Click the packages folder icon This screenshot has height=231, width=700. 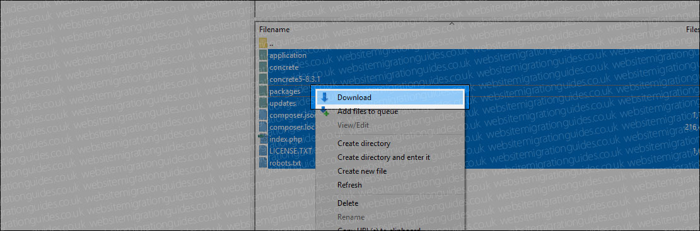click(x=263, y=91)
